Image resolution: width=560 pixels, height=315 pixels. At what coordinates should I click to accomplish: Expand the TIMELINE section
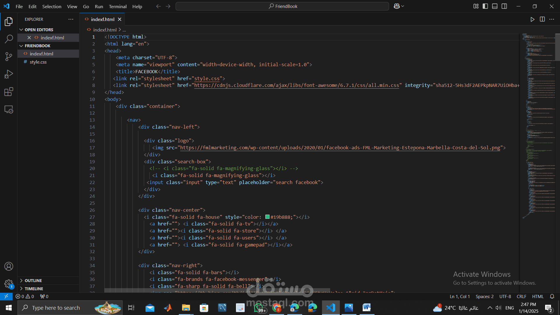point(34,289)
